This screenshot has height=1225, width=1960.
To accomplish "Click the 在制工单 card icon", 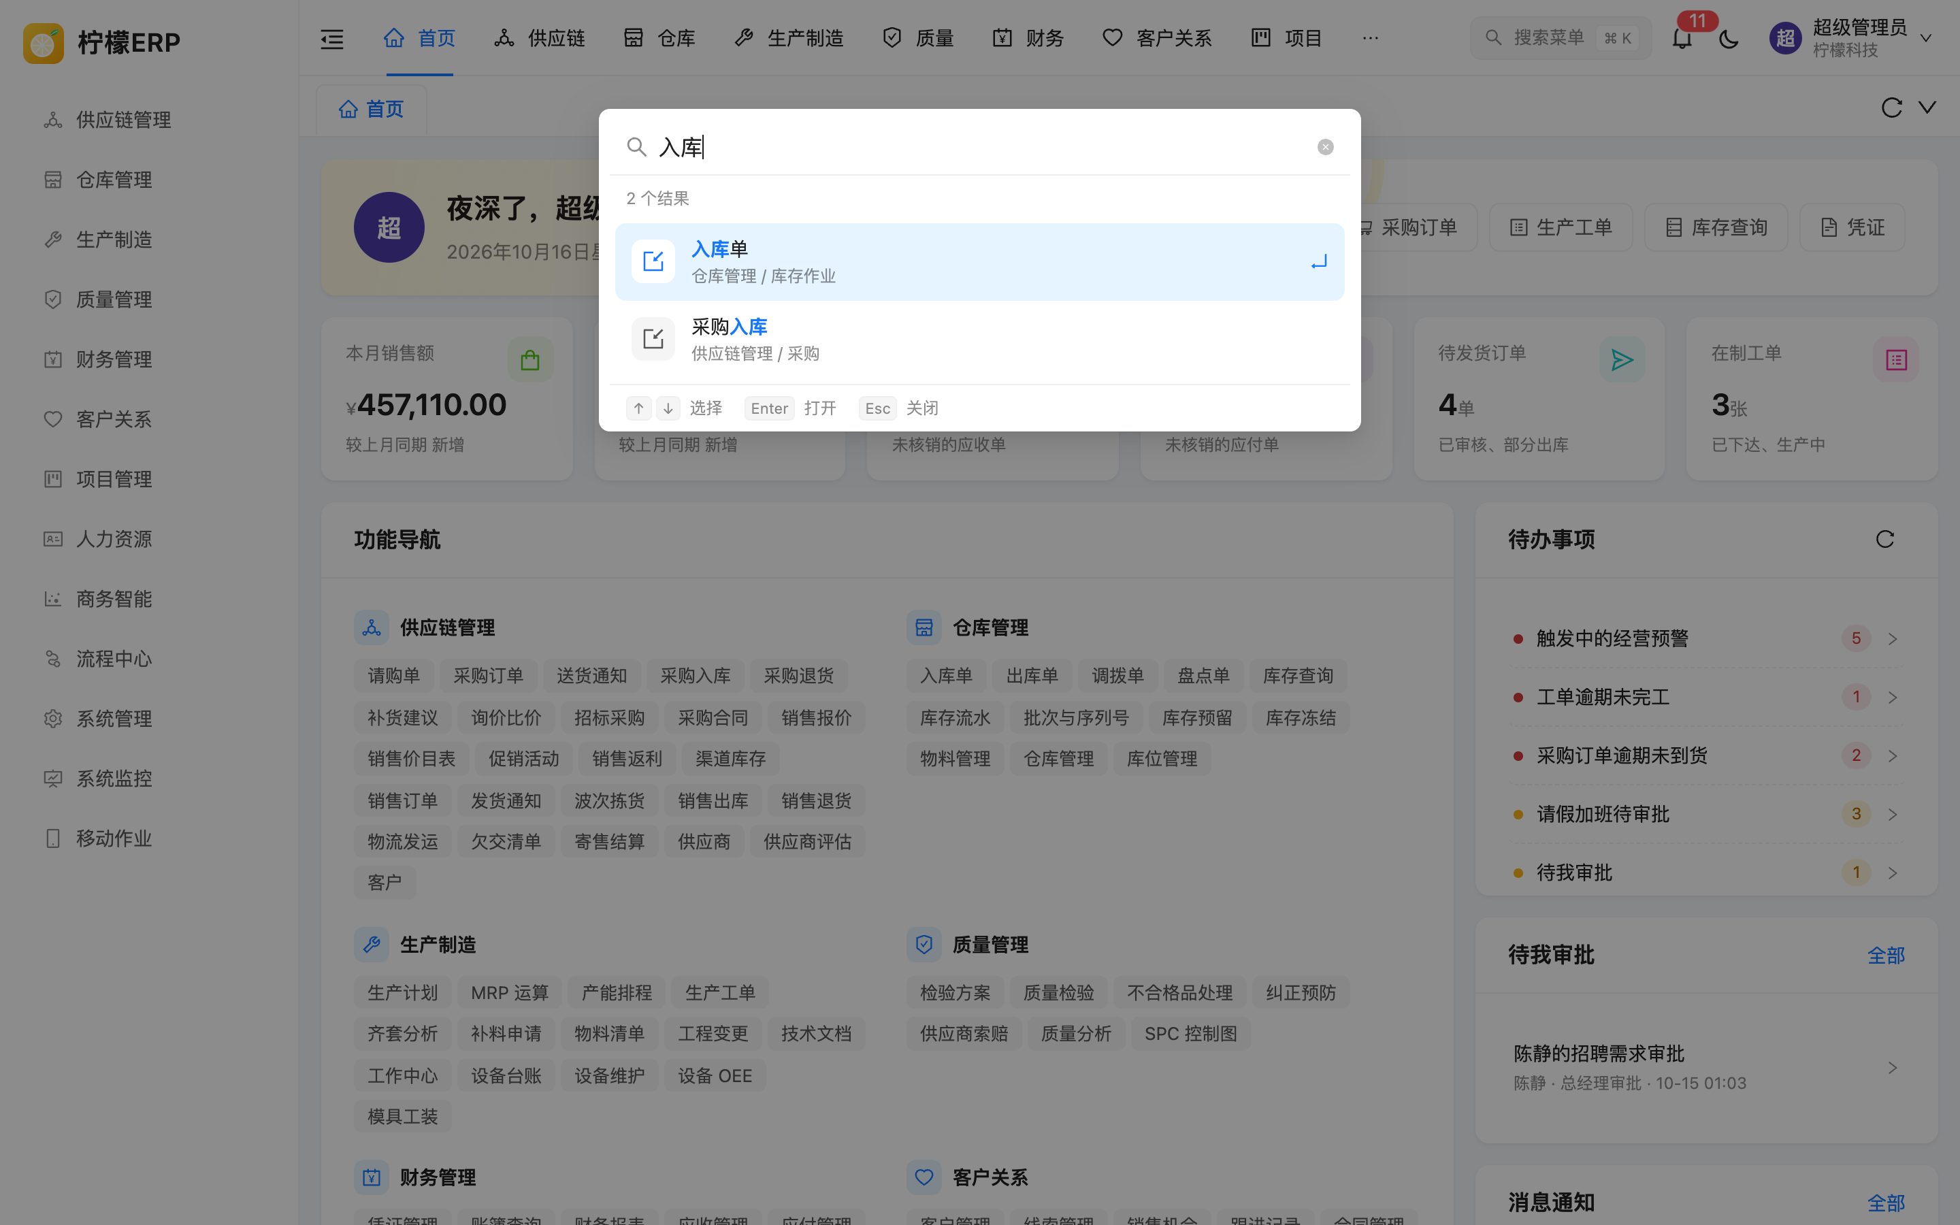I will pyautogui.click(x=1896, y=360).
